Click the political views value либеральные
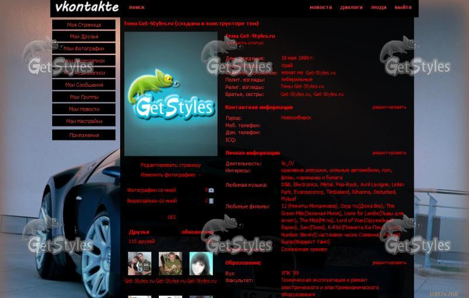Viewport: 469px width, 298px height. tap(297, 80)
